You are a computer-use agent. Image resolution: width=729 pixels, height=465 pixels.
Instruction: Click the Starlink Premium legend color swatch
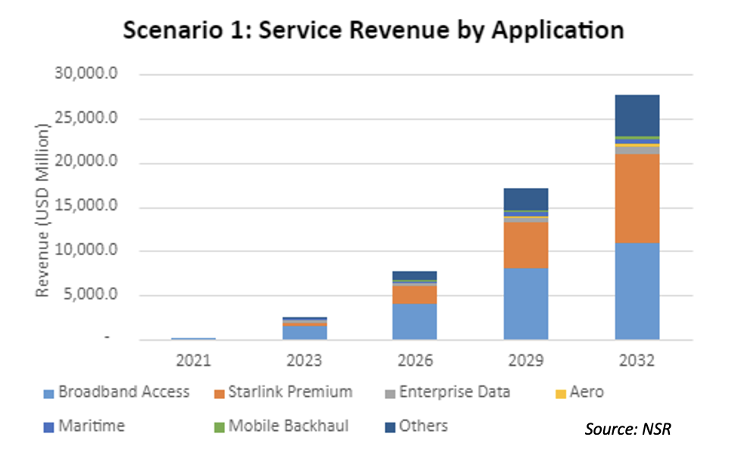[219, 394]
